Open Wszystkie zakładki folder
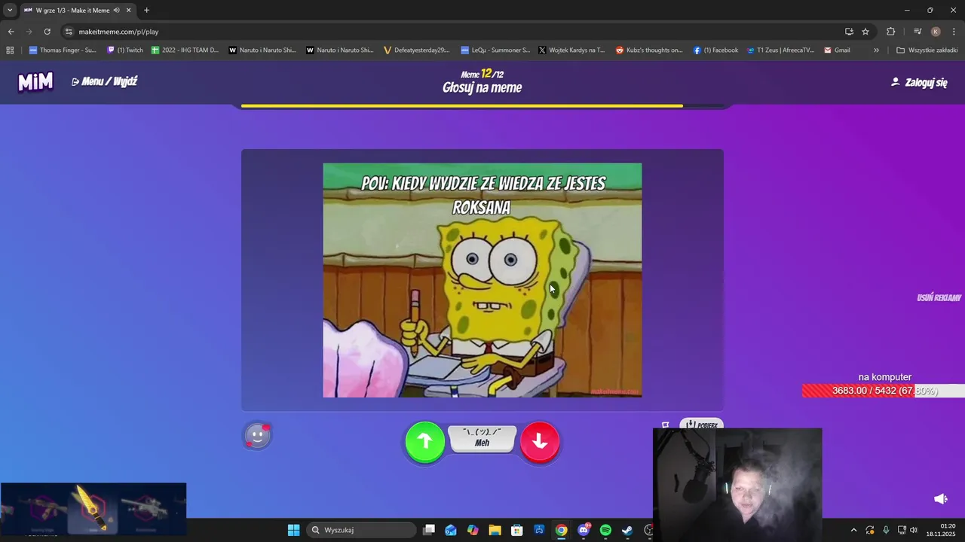 [927, 50]
